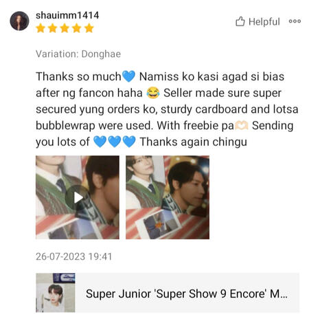Click the third rating star

(65, 28)
